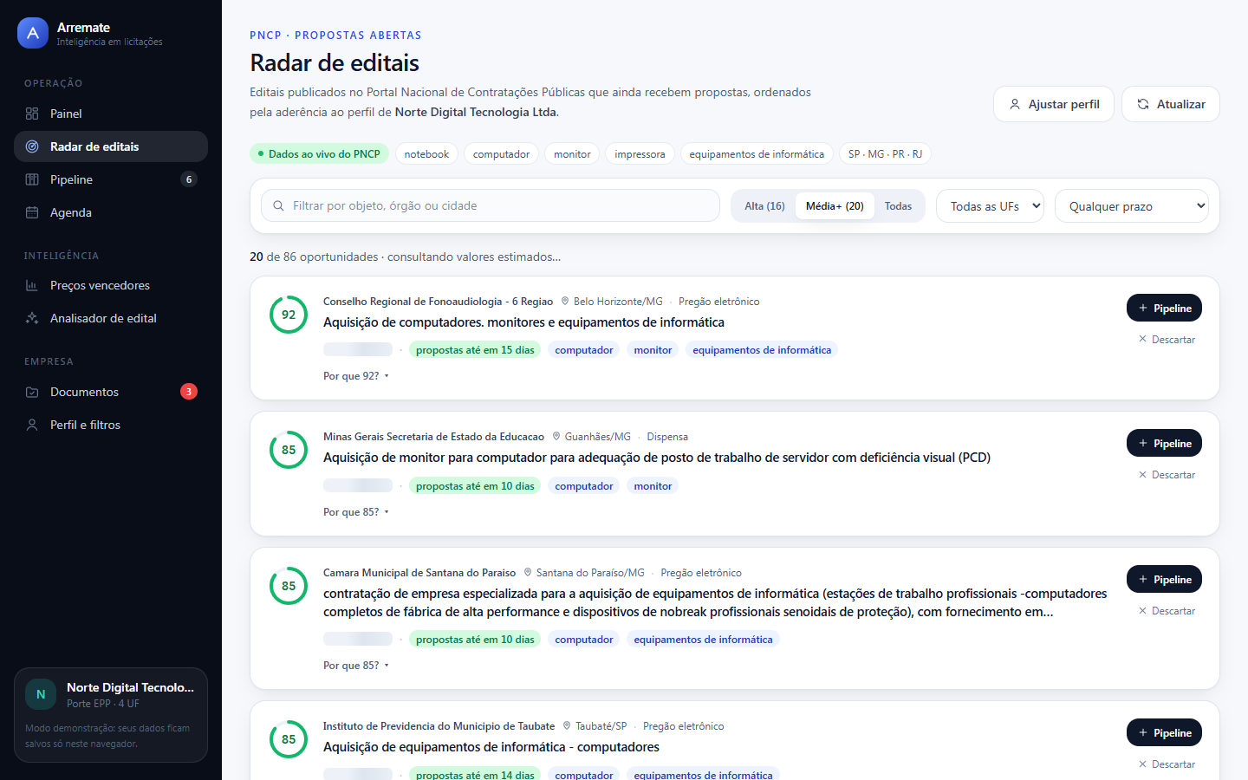1248x780 pixels.
Task: Click the Preços vencedores chart icon
Action: (32, 285)
